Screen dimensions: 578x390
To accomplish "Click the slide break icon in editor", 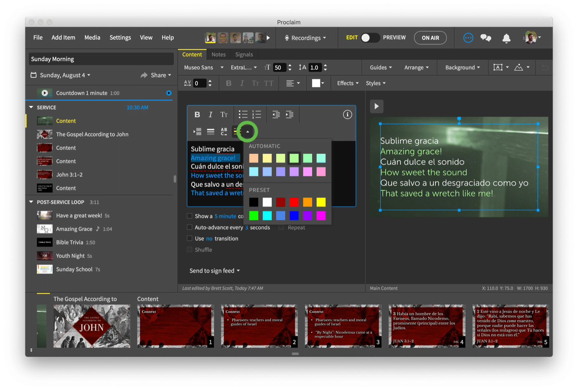I will click(x=197, y=132).
